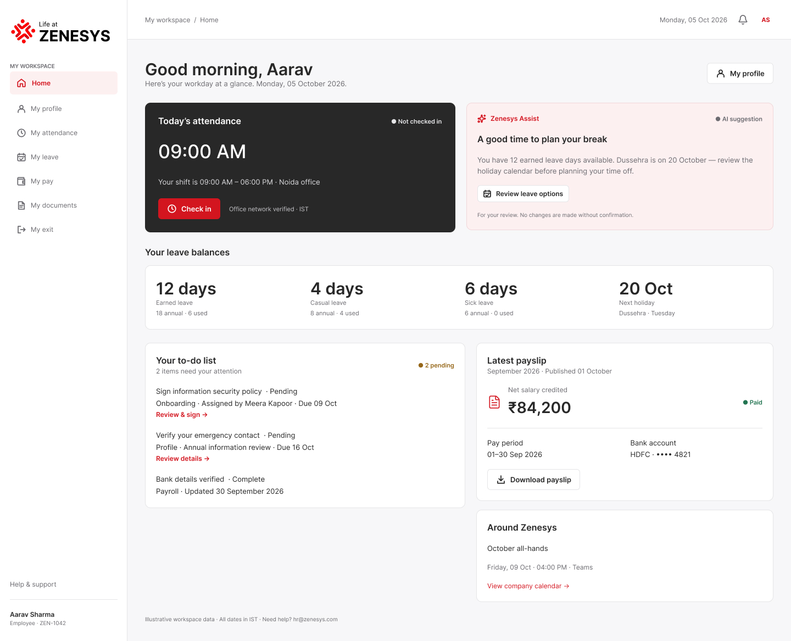The height and width of the screenshot is (641, 791).
Task: Click Help & support link
Action: click(x=33, y=584)
